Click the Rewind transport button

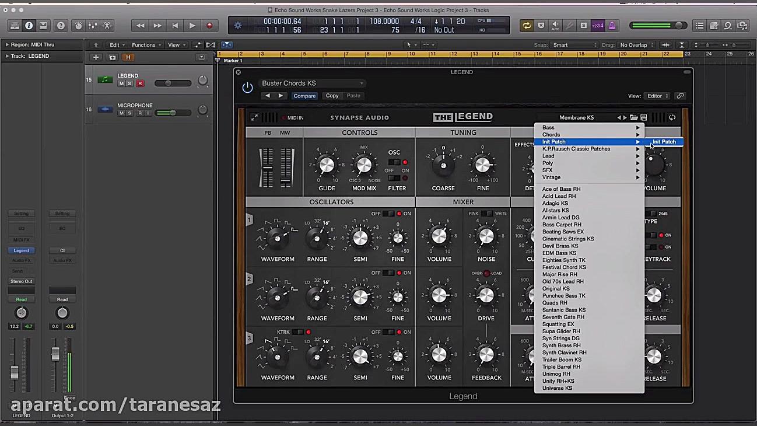coord(140,26)
